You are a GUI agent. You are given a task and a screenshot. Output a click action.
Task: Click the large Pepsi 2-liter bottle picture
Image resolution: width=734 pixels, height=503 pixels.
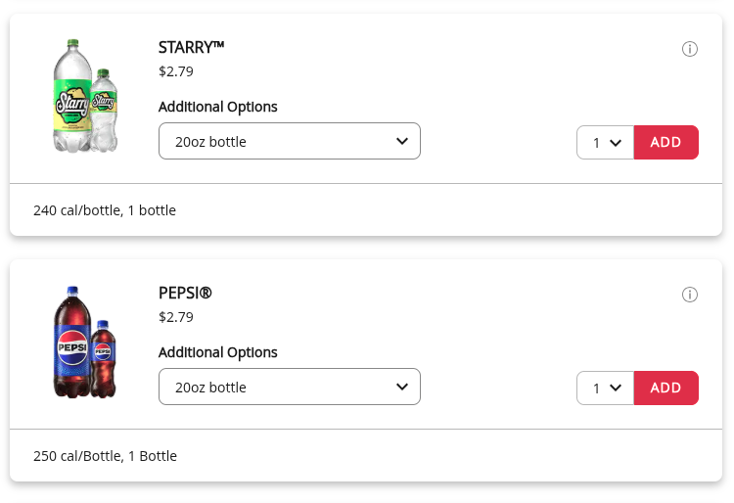click(72, 343)
